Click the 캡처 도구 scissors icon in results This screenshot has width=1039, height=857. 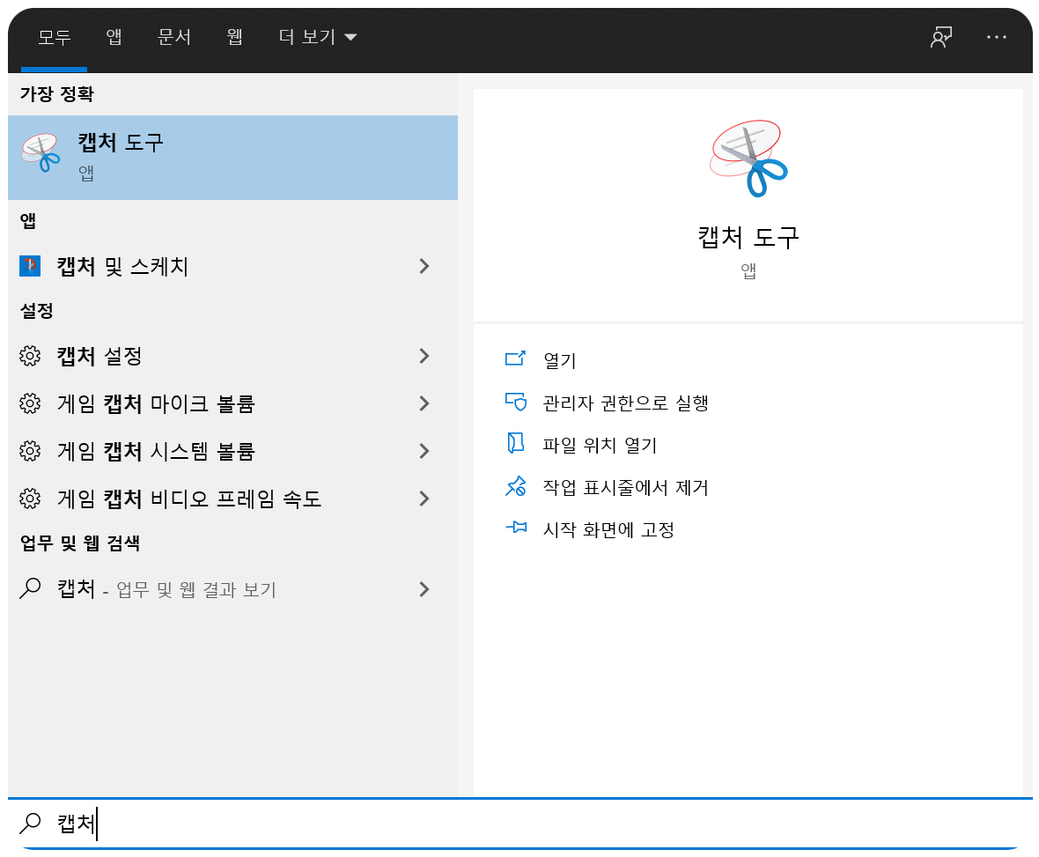pos(41,153)
